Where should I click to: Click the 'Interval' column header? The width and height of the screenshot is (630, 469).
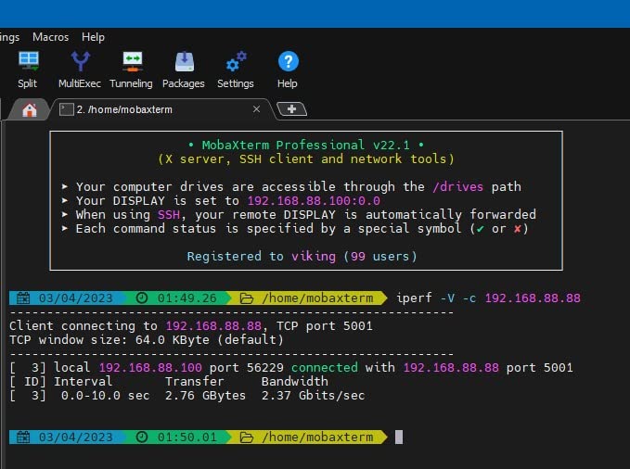(x=84, y=382)
